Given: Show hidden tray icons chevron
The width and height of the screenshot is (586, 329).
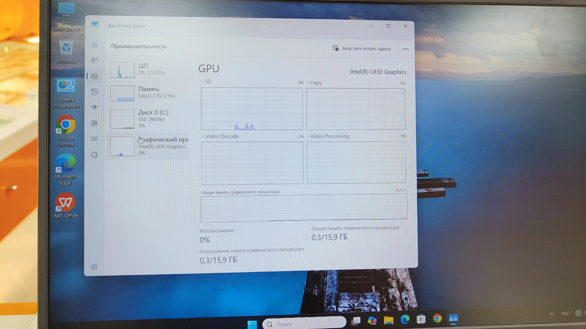Looking at the screenshot, I should click(551, 314).
